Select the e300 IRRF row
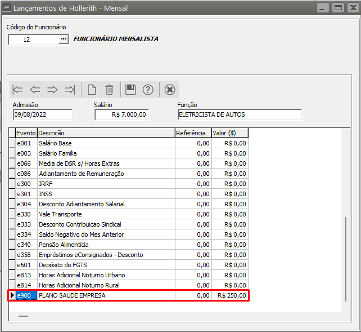361x332 pixels. pyautogui.click(x=106, y=184)
